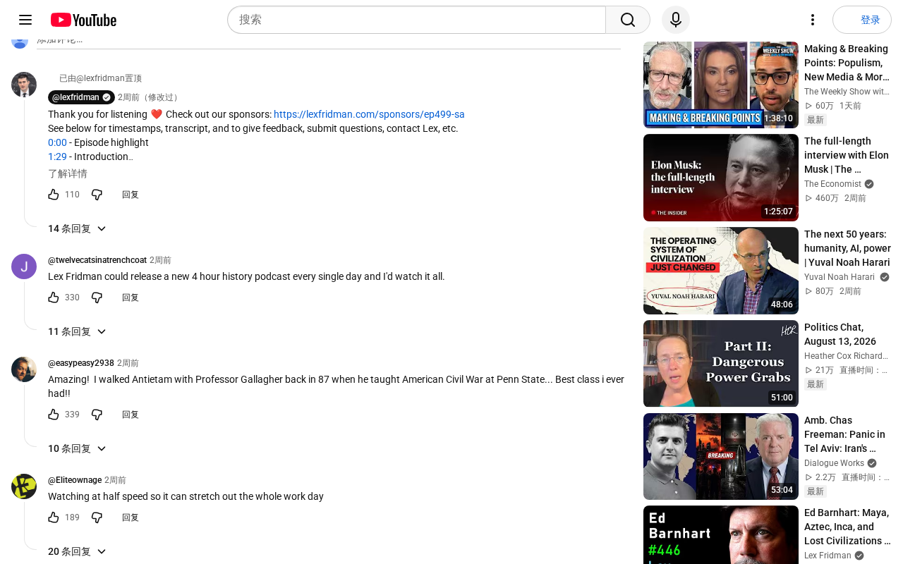Show more with 了解详情
903x564 pixels.
click(x=68, y=173)
